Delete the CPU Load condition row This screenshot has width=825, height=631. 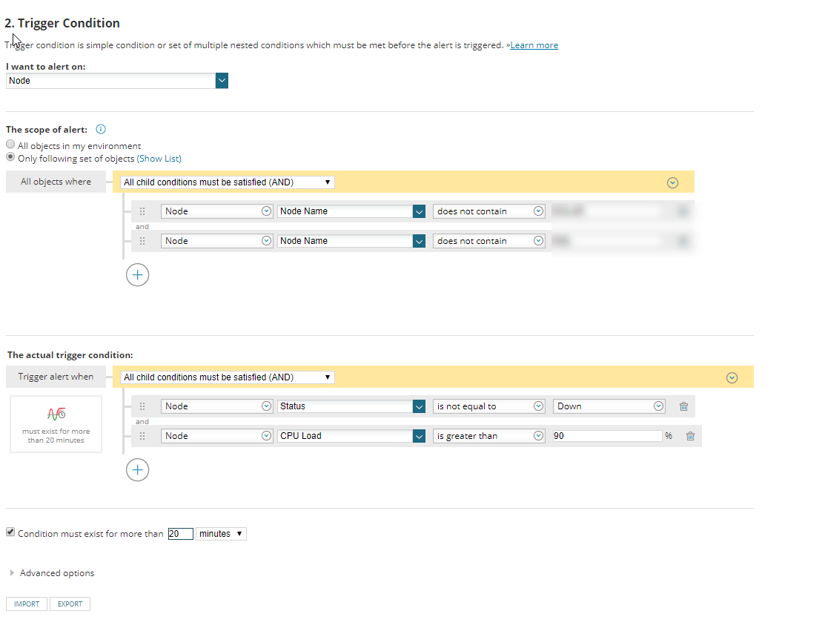click(690, 436)
